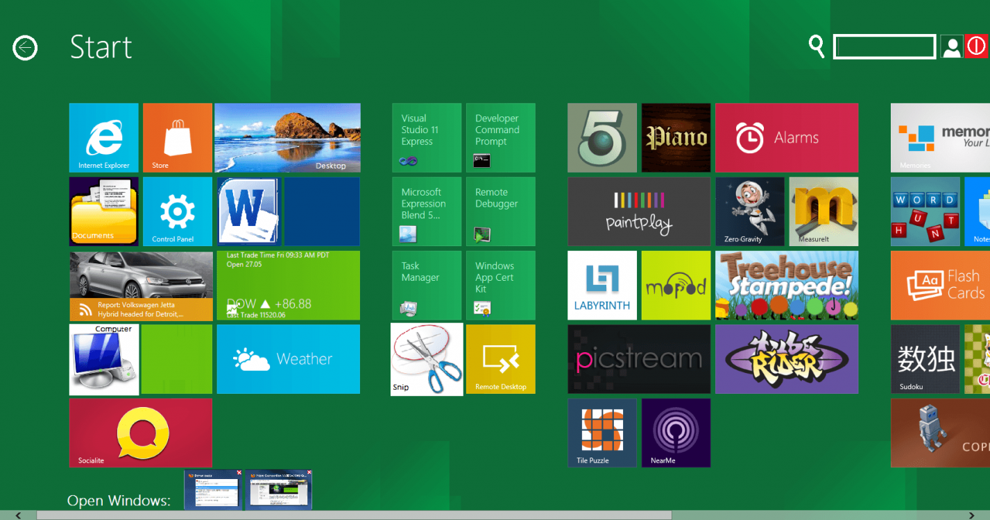The height and width of the screenshot is (520, 990).
Task: Launch the Labyrinth tile
Action: point(602,286)
